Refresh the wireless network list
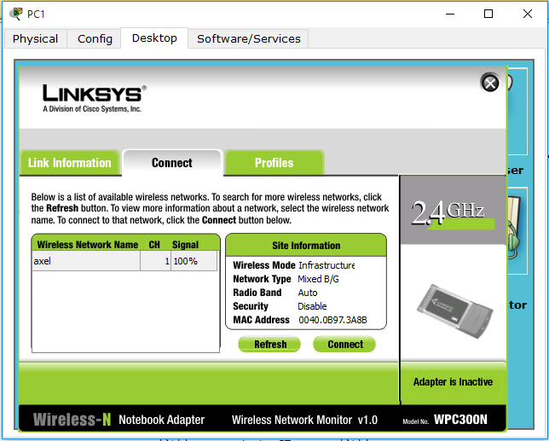 tap(269, 345)
